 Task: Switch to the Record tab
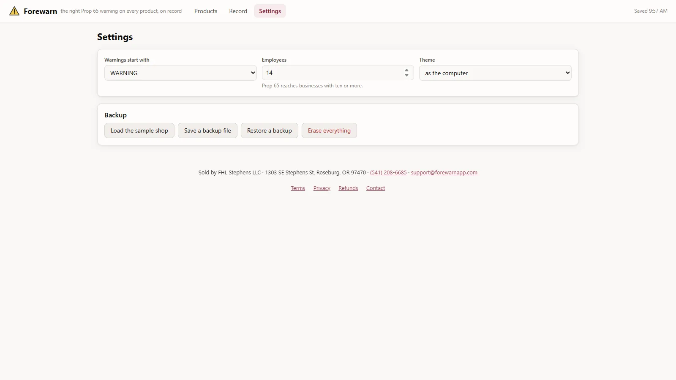(x=238, y=11)
